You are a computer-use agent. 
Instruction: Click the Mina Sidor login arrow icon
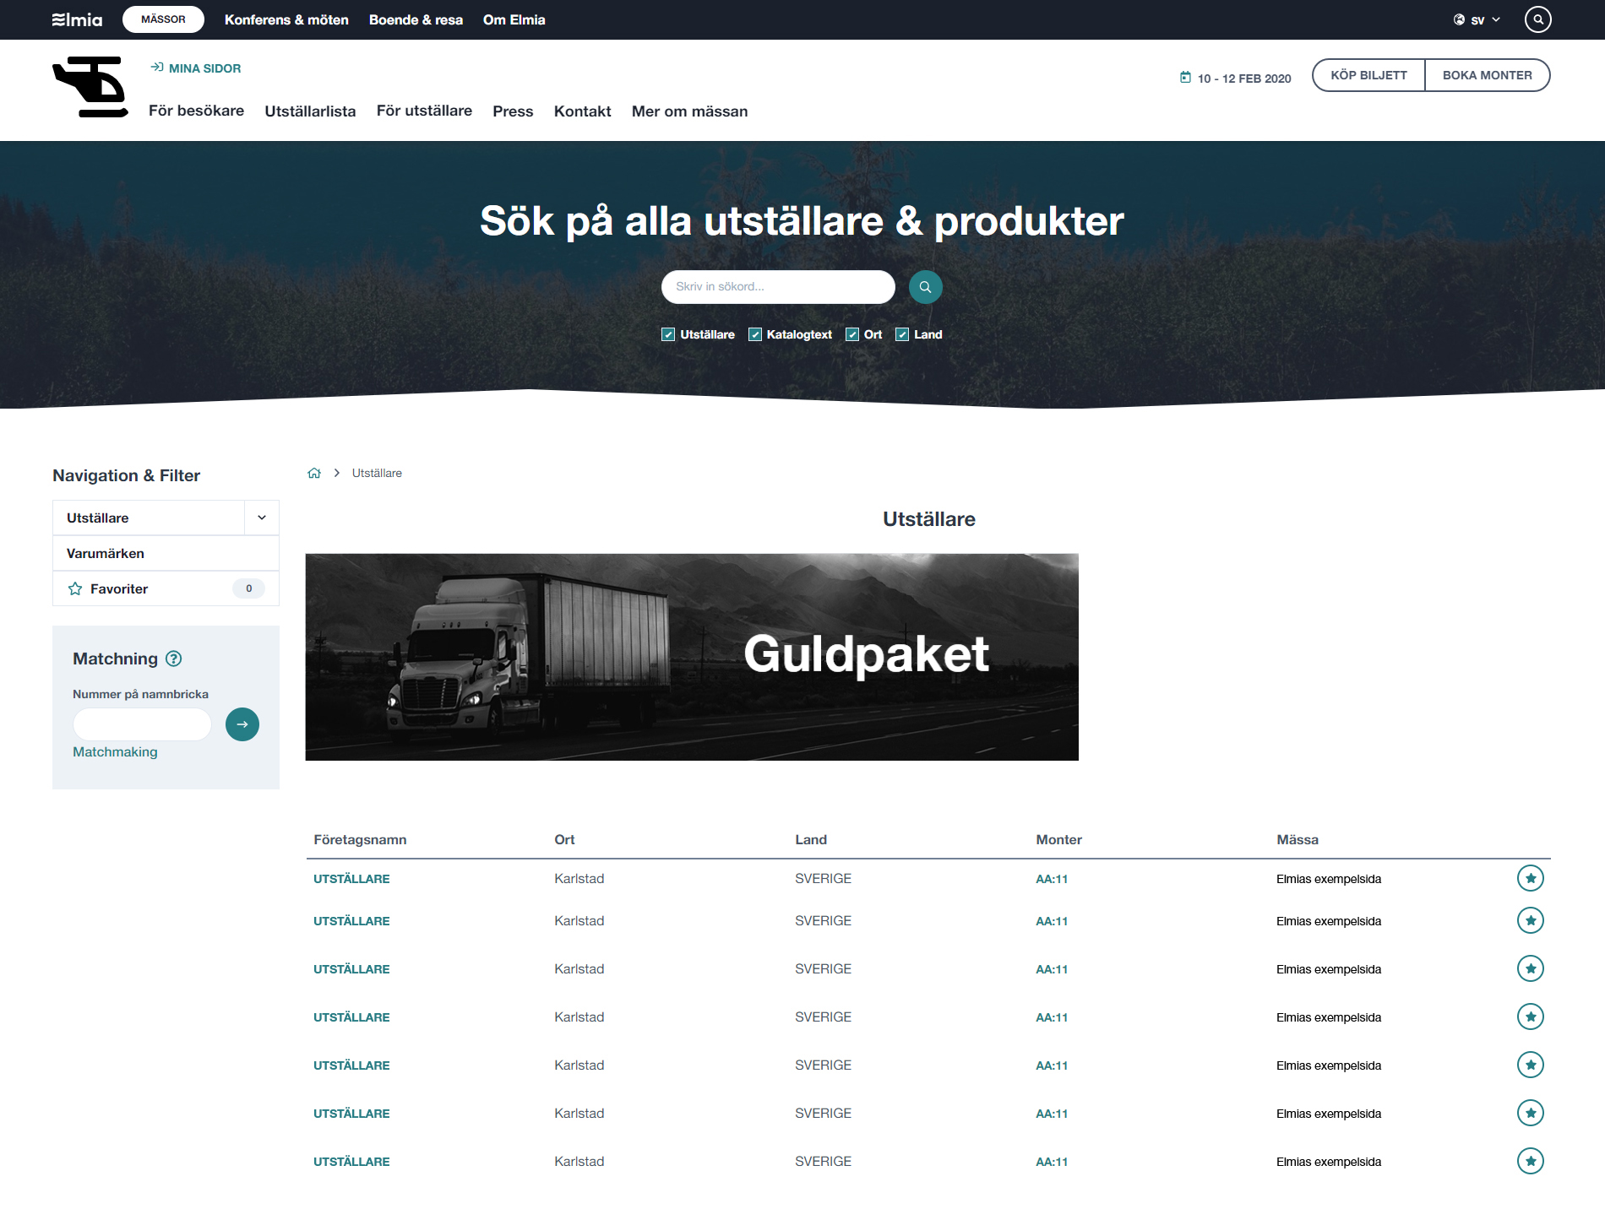click(x=157, y=68)
